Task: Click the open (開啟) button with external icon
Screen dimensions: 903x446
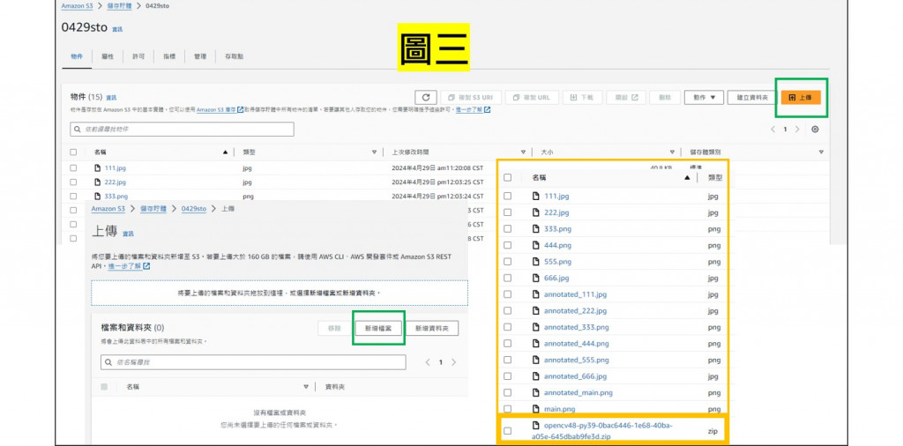Action: 626,97
